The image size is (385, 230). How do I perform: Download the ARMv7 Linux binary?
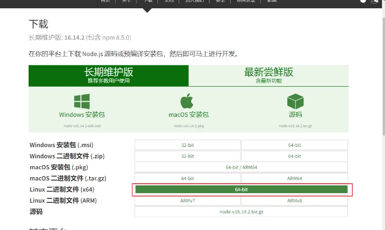[188, 200]
